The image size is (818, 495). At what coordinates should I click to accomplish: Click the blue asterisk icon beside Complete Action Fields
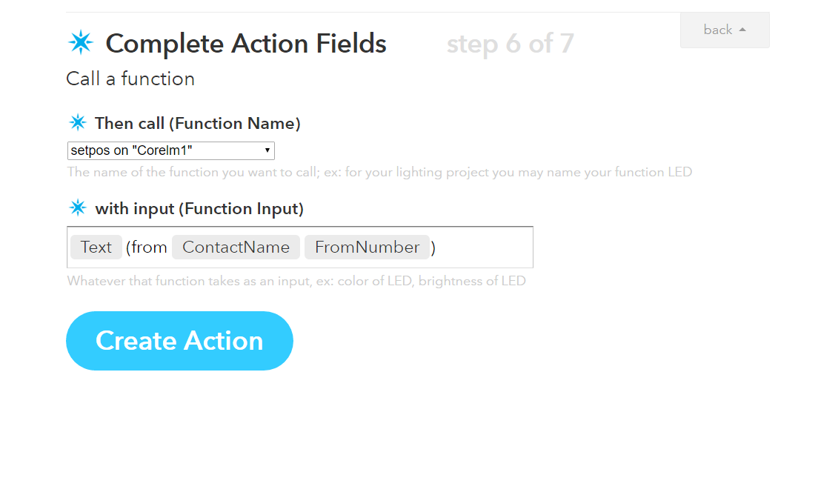click(80, 43)
